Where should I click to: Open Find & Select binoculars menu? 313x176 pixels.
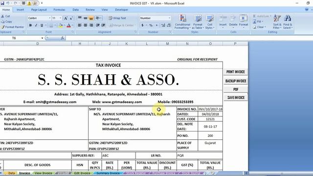(x=288, y=22)
